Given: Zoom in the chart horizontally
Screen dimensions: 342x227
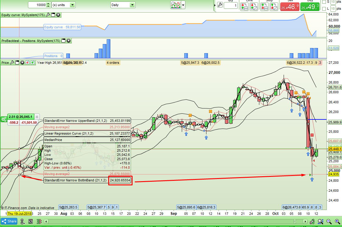Looking at the screenshot, I should pyautogui.click(x=337, y=222).
